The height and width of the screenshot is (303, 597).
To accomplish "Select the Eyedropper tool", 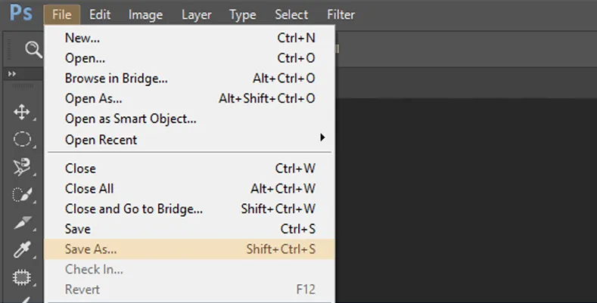I will pyautogui.click(x=22, y=250).
